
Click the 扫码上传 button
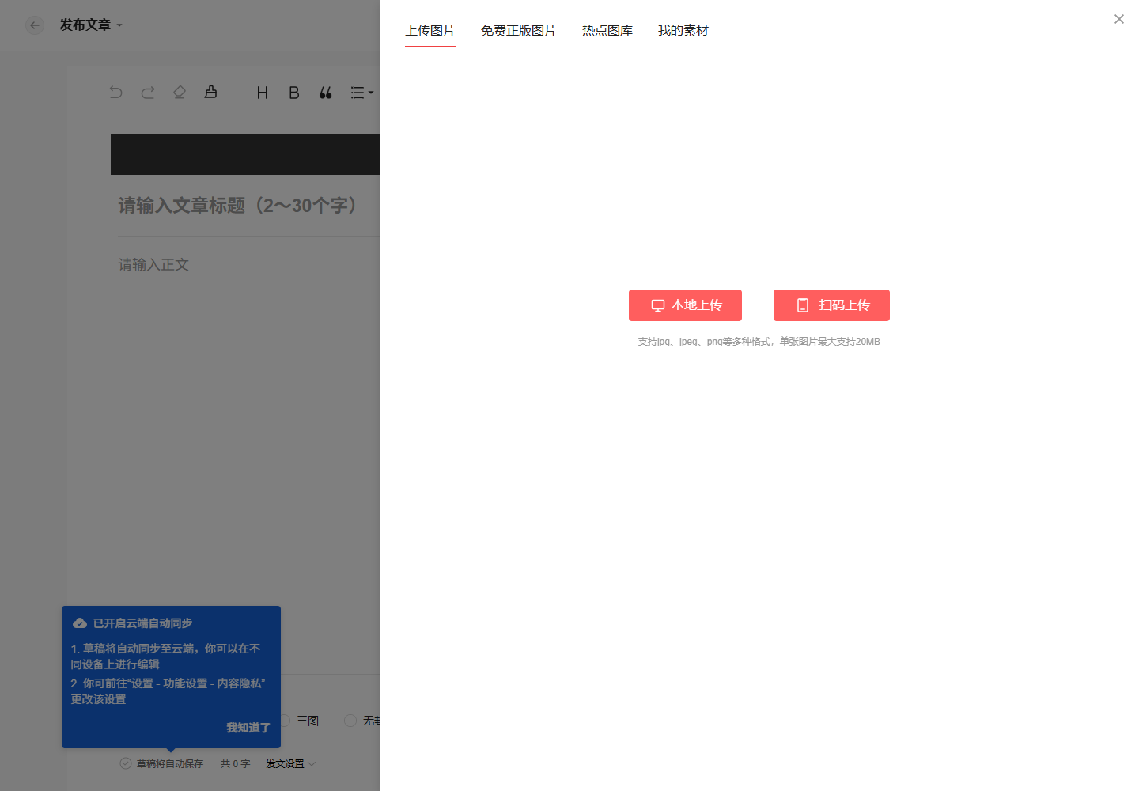coord(831,305)
